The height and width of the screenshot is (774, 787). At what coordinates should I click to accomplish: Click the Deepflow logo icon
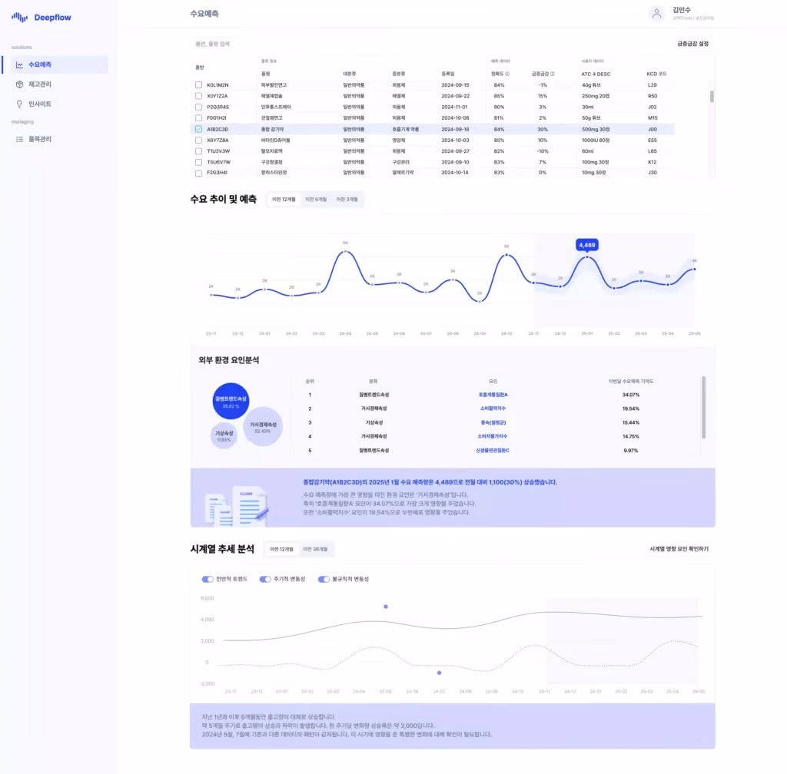[19, 17]
